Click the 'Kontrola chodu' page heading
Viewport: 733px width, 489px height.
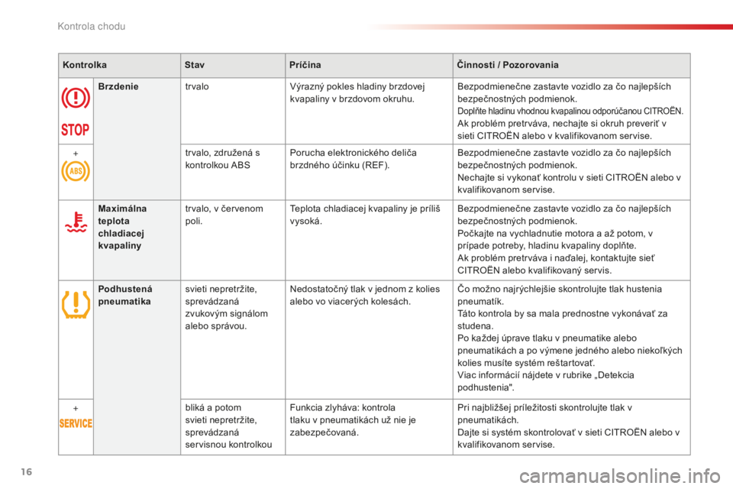tap(92, 27)
